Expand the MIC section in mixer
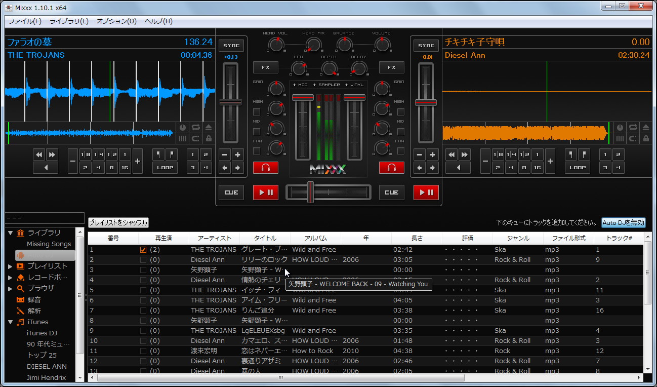This screenshot has width=657, height=387. [x=300, y=85]
